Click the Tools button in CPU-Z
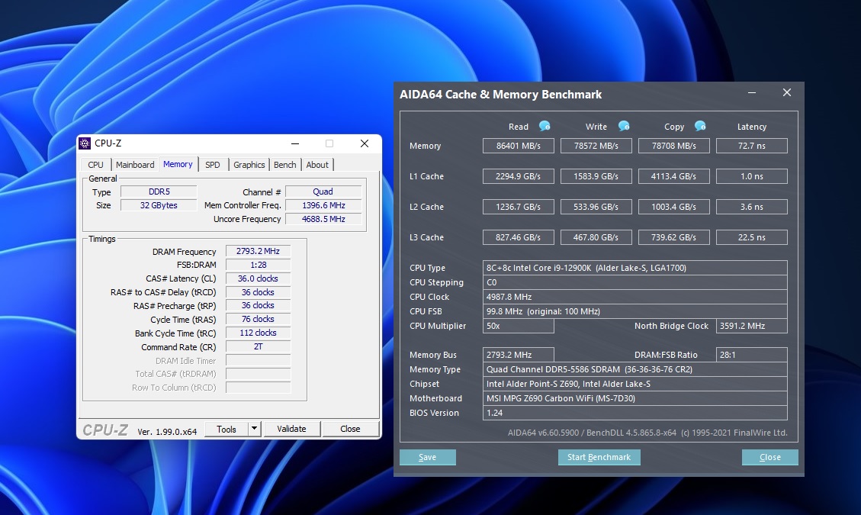This screenshot has height=515, width=861. point(226,429)
